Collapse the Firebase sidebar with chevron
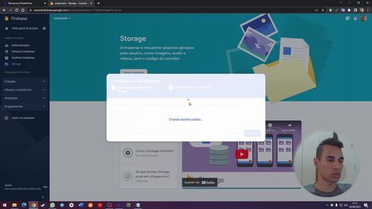Image resolution: width=372 pixels, height=209 pixels. [43, 197]
